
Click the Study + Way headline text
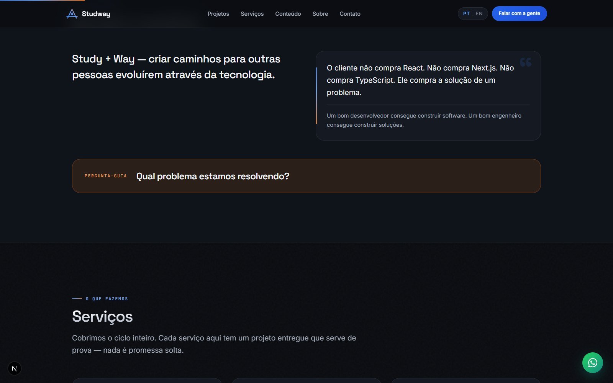point(176,67)
